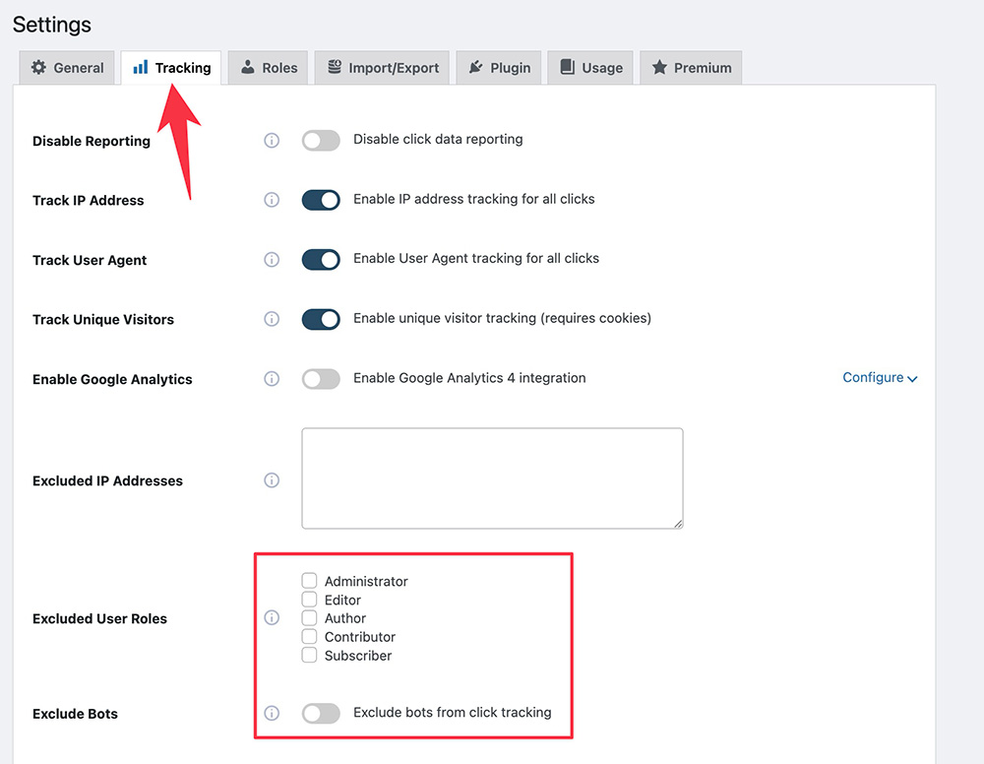Enable Google Analytics 4 integration toggle

[x=321, y=379]
